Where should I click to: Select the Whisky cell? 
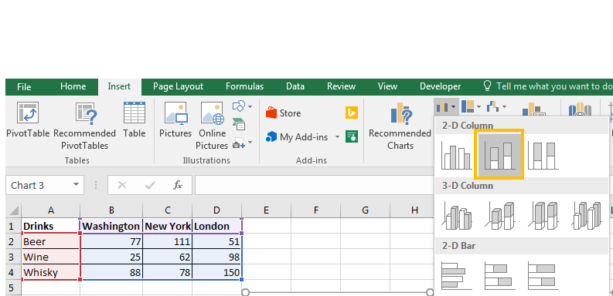51,272
